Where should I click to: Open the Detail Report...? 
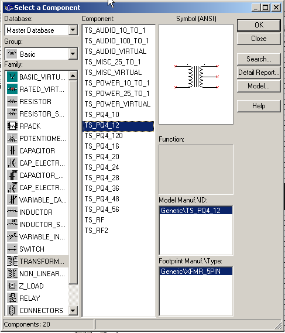pos(259,73)
